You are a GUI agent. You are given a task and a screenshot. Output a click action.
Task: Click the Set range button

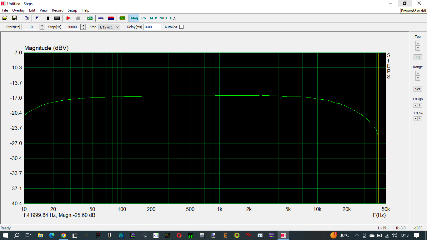pos(418,89)
